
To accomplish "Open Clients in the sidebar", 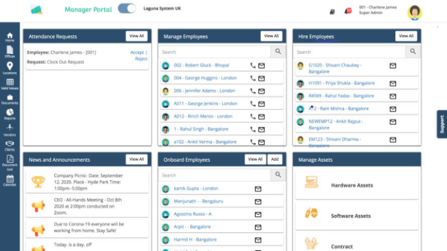I will (10, 146).
